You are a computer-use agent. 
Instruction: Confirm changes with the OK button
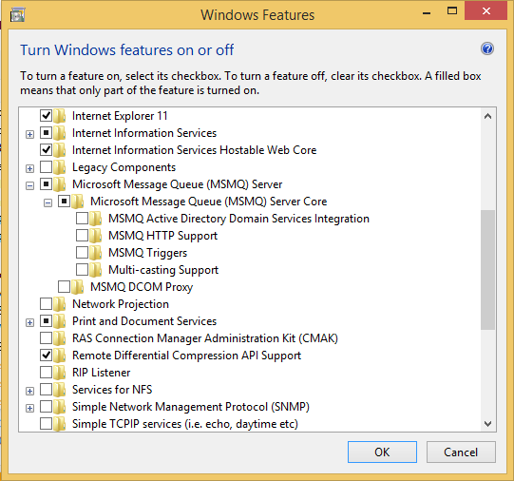[x=382, y=452]
